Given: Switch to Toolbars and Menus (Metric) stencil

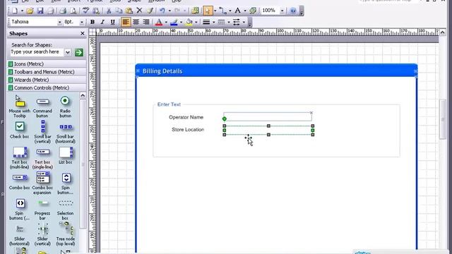Looking at the screenshot, I should (47, 72).
